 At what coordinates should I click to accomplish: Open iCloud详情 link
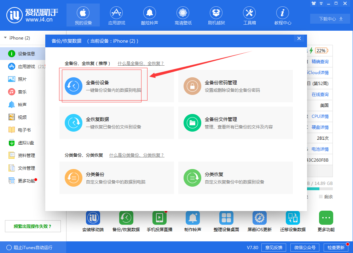click(x=318, y=72)
